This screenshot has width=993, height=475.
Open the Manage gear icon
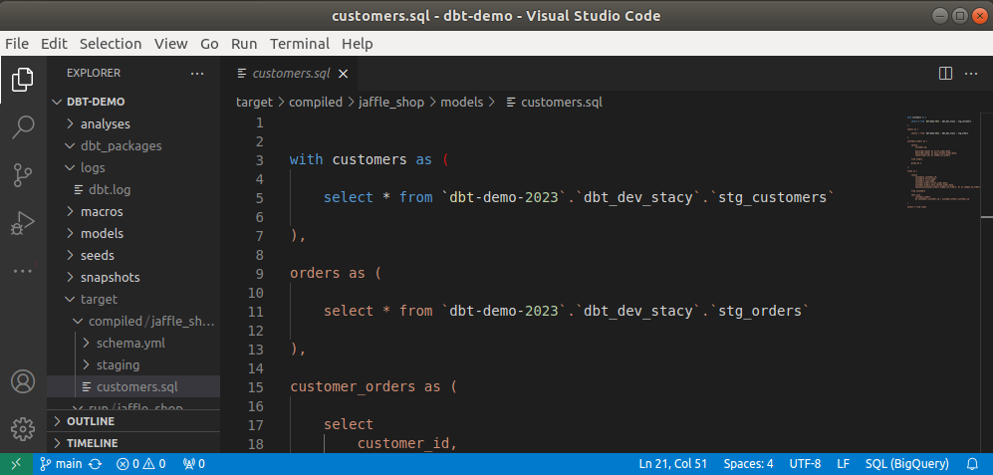point(23,429)
